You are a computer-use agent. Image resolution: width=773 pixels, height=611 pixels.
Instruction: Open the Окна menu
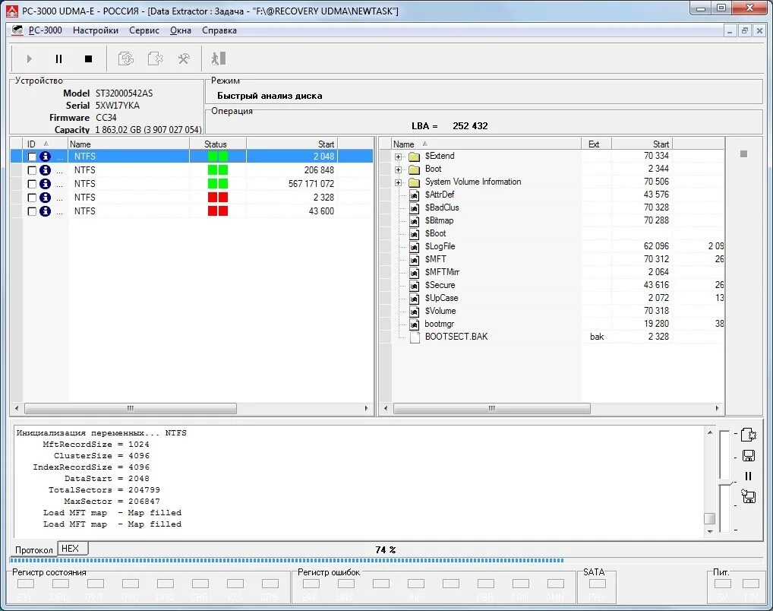click(x=181, y=30)
